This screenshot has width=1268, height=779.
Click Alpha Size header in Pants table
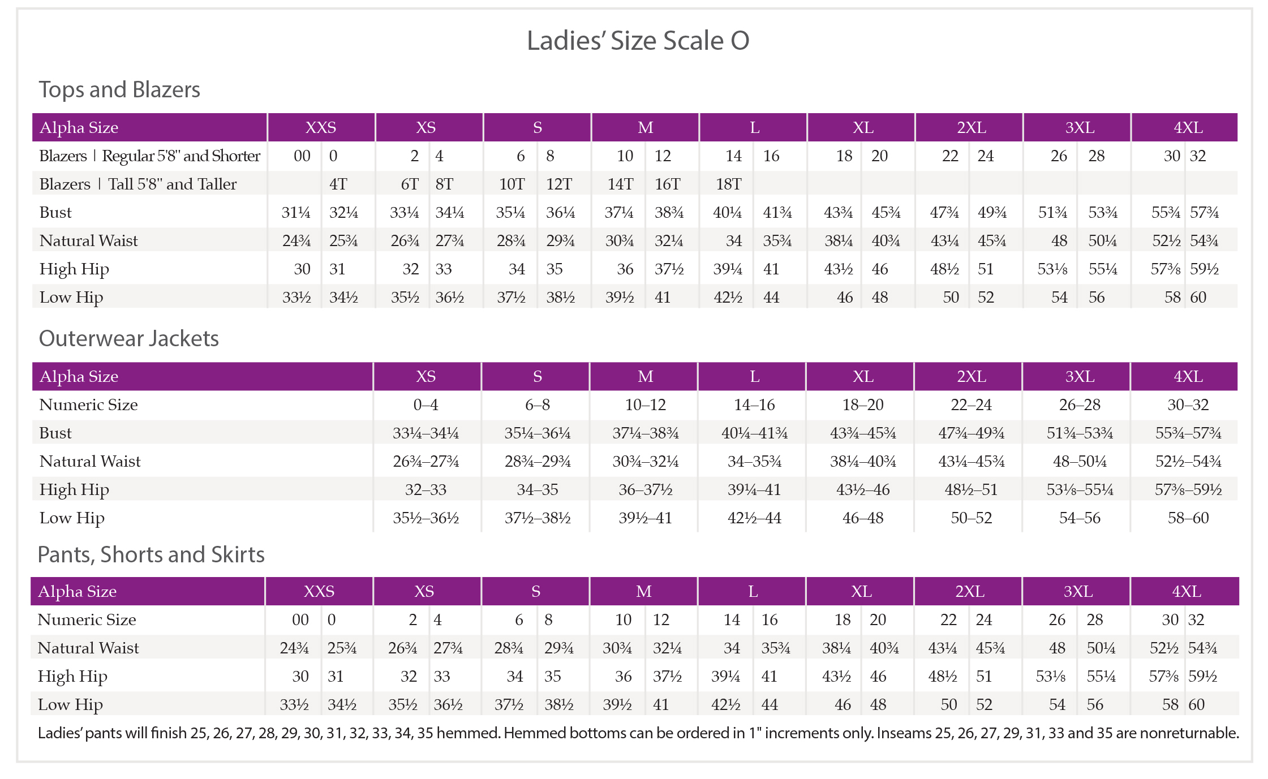tap(78, 591)
